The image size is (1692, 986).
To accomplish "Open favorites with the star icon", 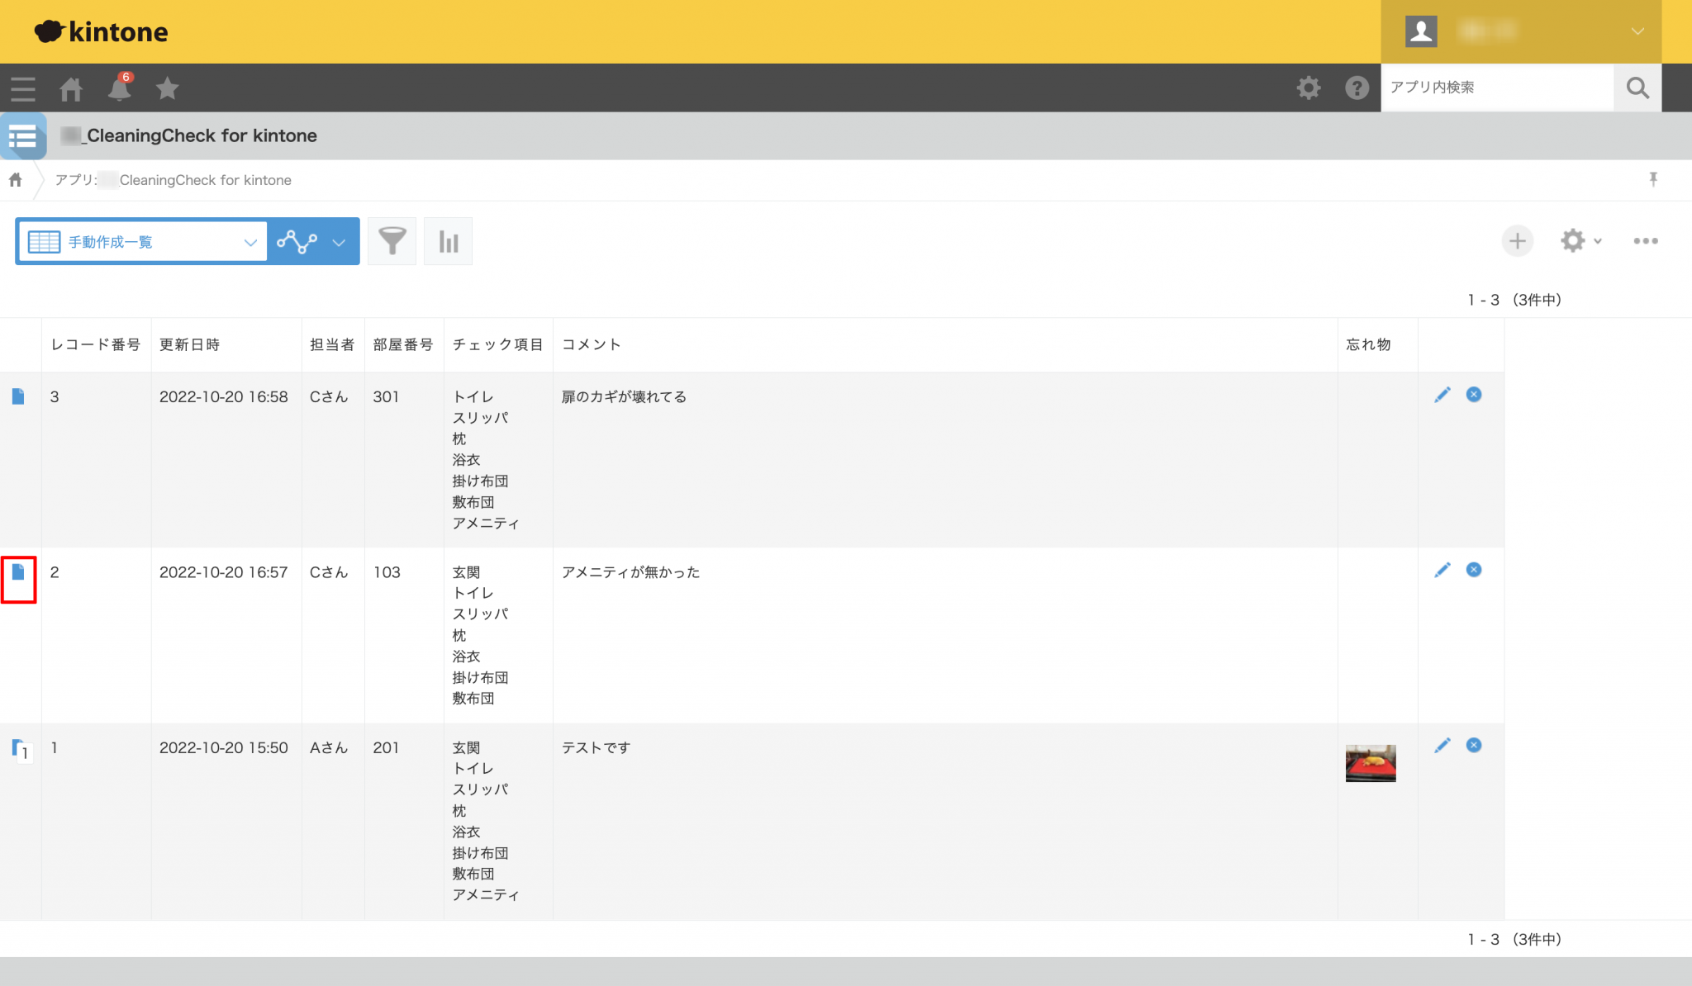I will pyautogui.click(x=167, y=88).
